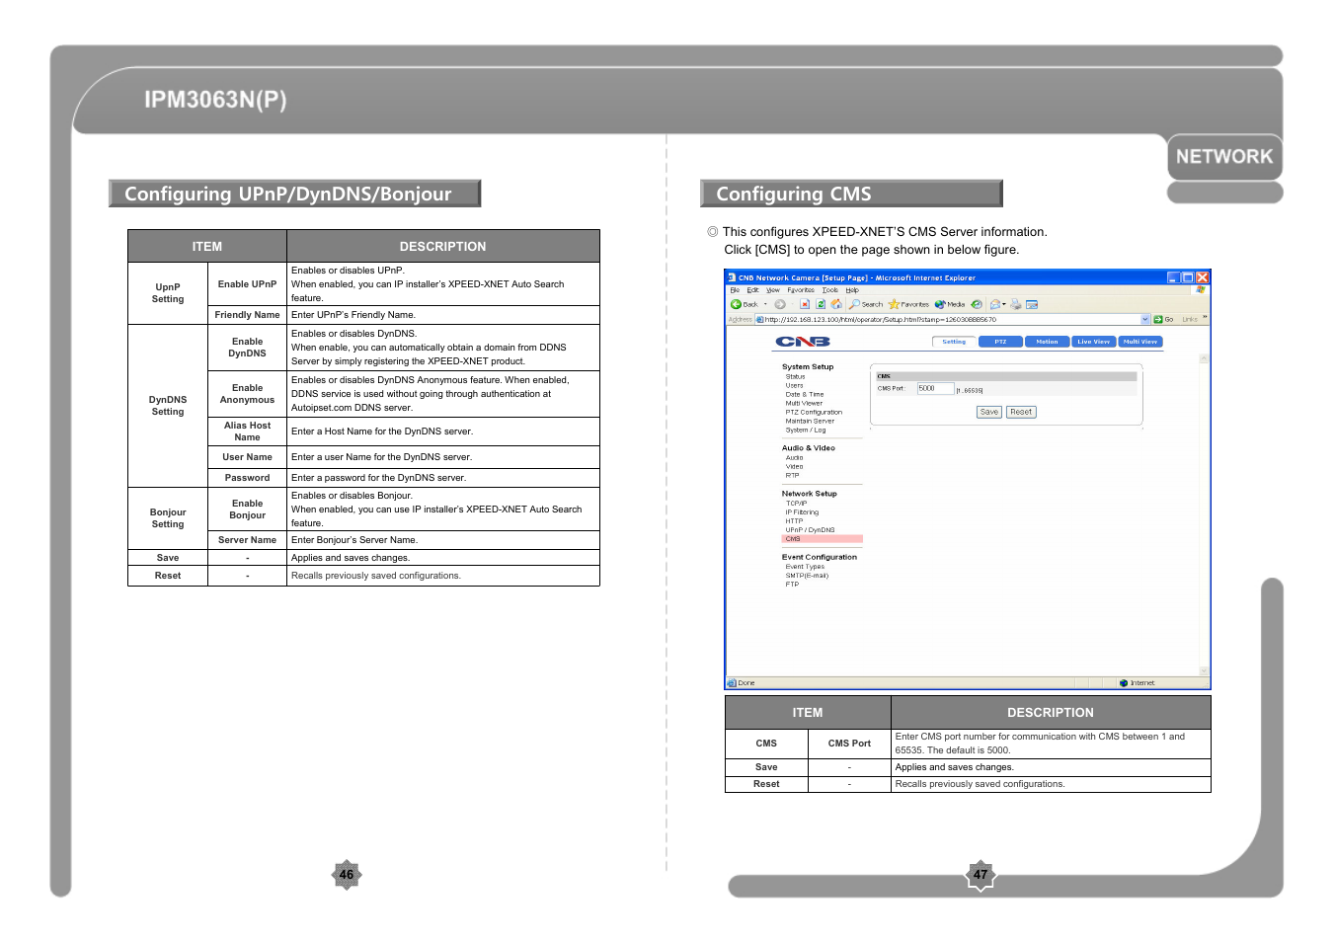Open the Audio link under Audio & Video
Image resolution: width=1334 pixels, height=942 pixels.
pyautogui.click(x=794, y=457)
